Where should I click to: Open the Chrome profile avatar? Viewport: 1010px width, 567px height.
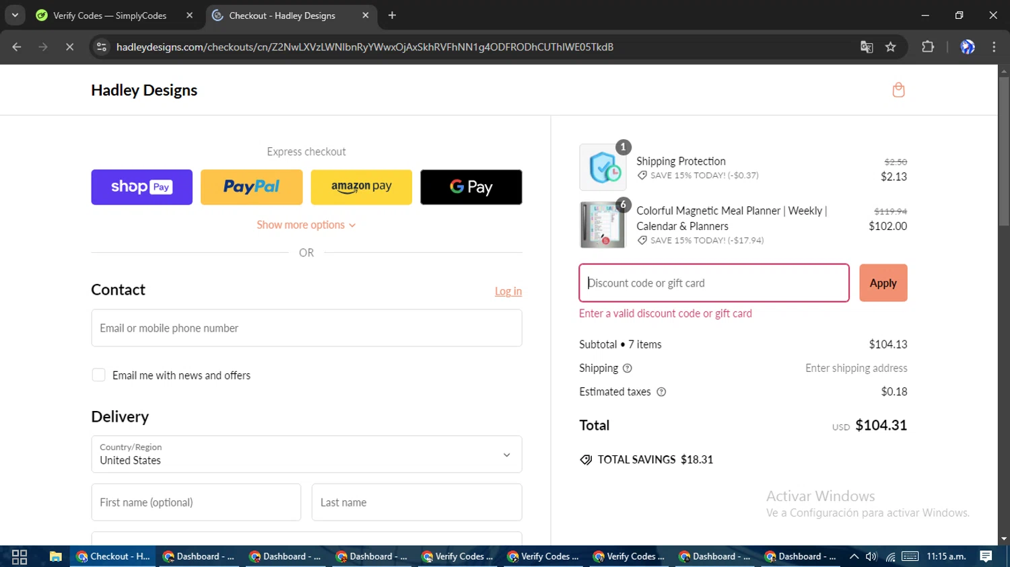pos(968,47)
